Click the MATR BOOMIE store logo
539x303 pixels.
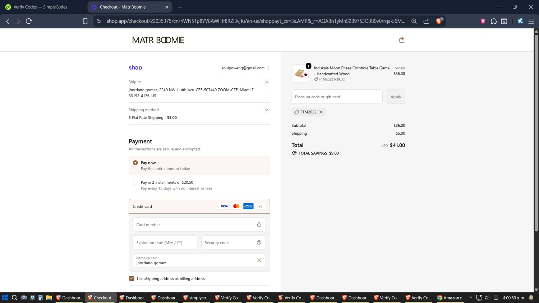click(x=158, y=40)
